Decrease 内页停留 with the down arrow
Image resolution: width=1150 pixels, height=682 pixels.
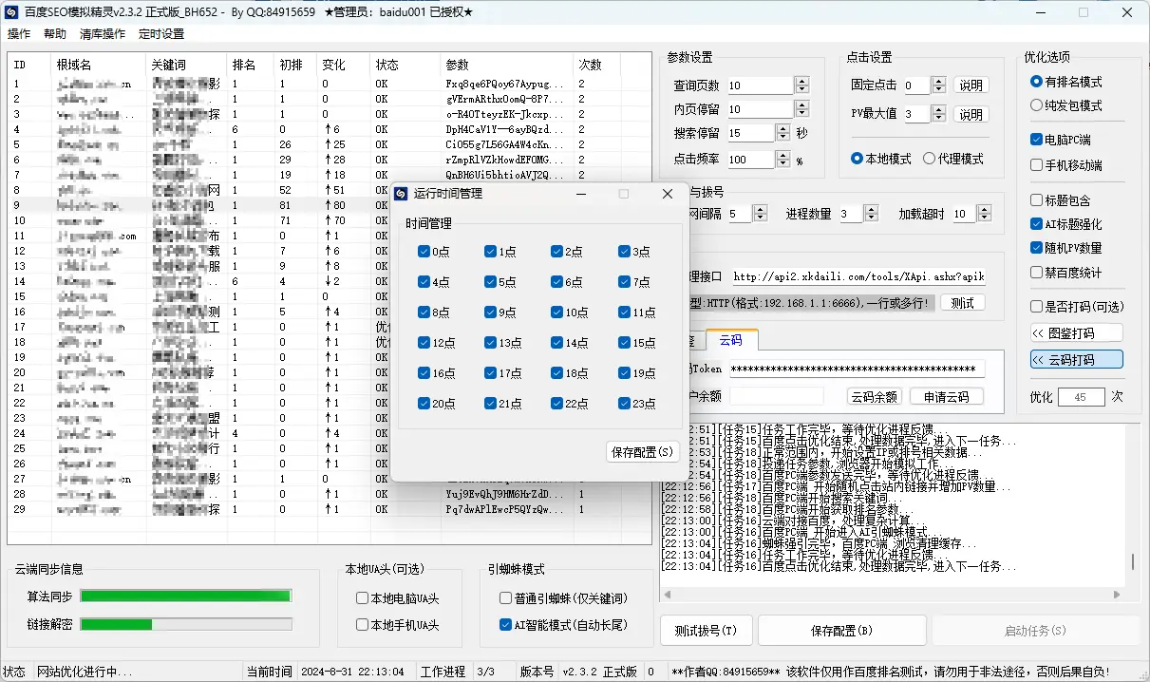[x=801, y=114]
